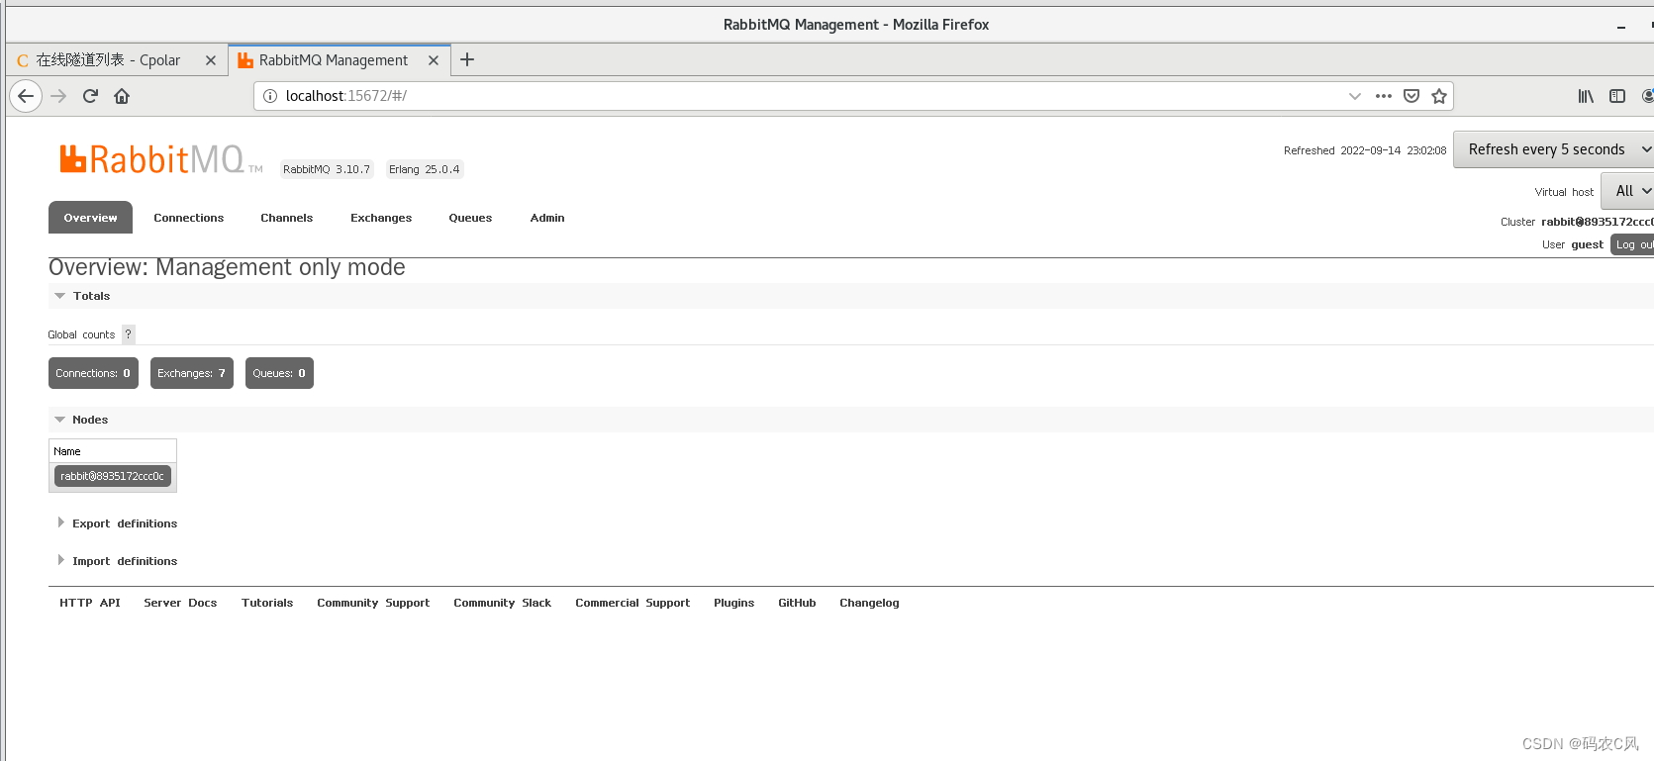
Task: Save page to Pocket icon
Action: (1411, 96)
